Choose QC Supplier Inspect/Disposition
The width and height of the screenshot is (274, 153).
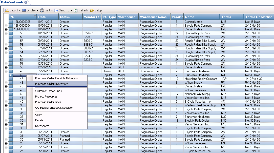click(x=57, y=108)
